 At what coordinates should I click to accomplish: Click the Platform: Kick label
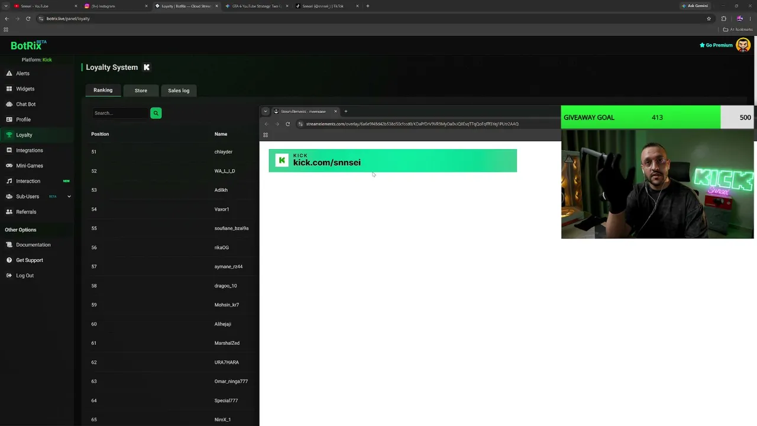tap(37, 60)
